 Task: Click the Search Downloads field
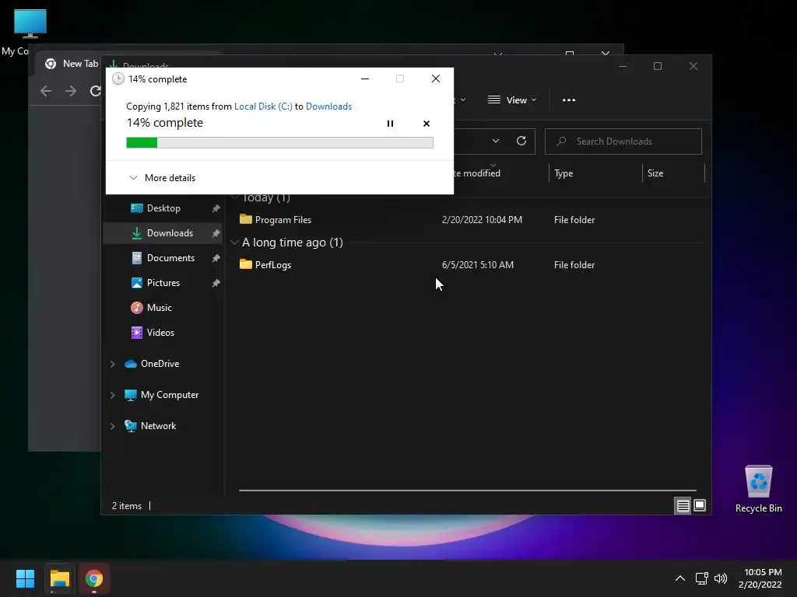pos(623,141)
